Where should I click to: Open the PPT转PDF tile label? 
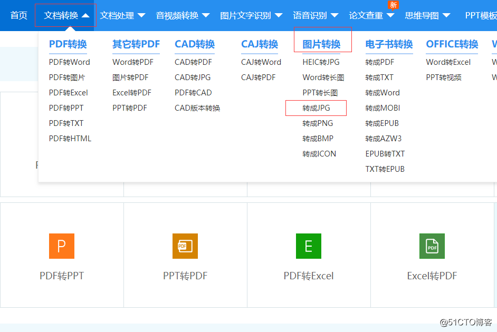coord(185,276)
